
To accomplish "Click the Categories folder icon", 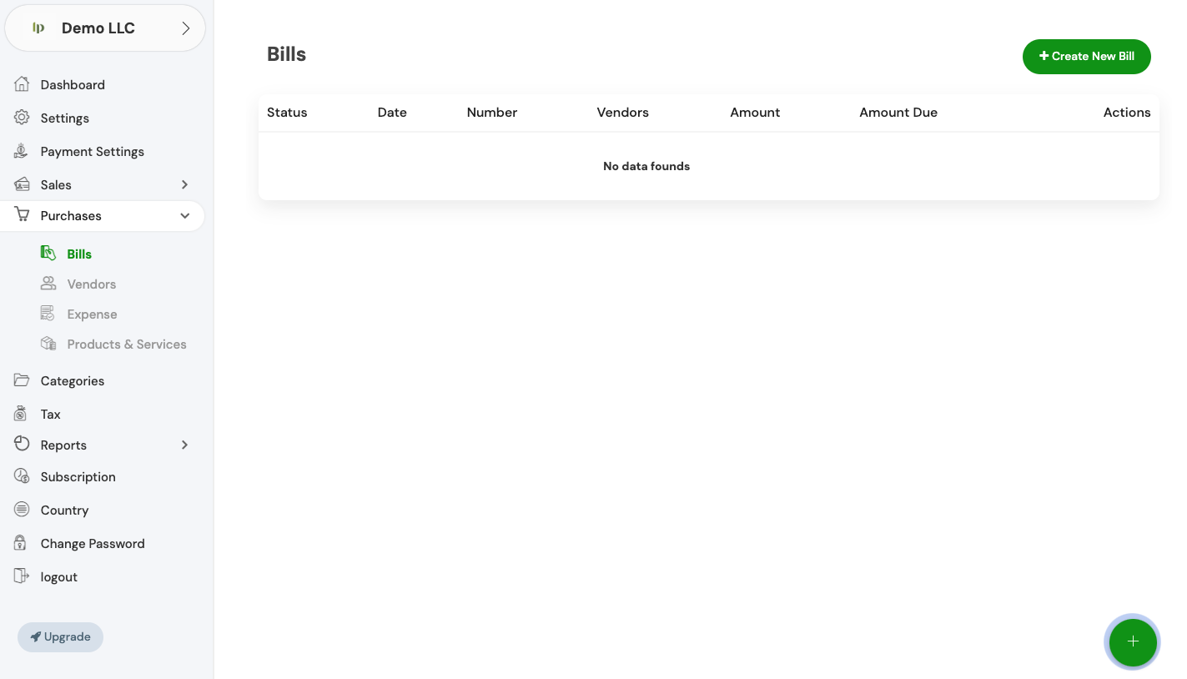I will [22, 380].
